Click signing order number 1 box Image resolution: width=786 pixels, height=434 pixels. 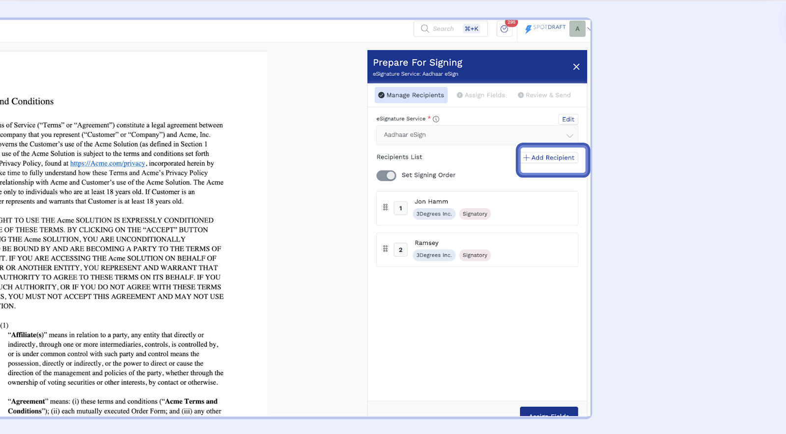click(x=400, y=208)
